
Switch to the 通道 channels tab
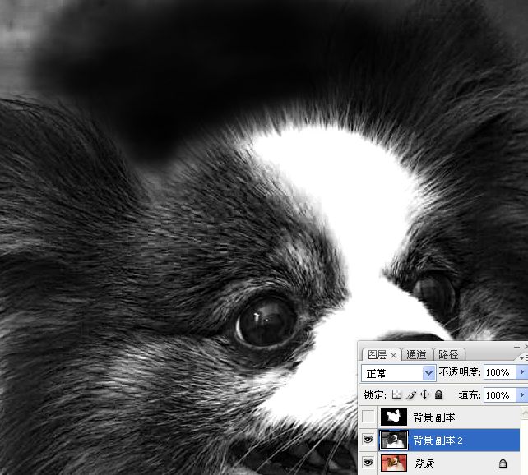416,355
